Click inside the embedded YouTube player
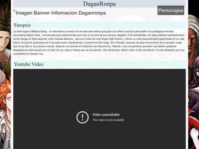199x149 pixels. click(99, 109)
